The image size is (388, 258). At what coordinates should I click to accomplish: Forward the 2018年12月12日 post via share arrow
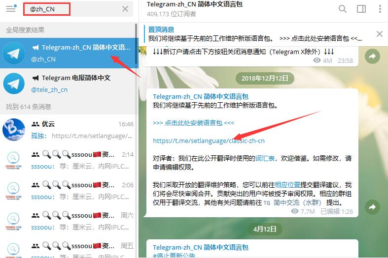[x=372, y=207]
